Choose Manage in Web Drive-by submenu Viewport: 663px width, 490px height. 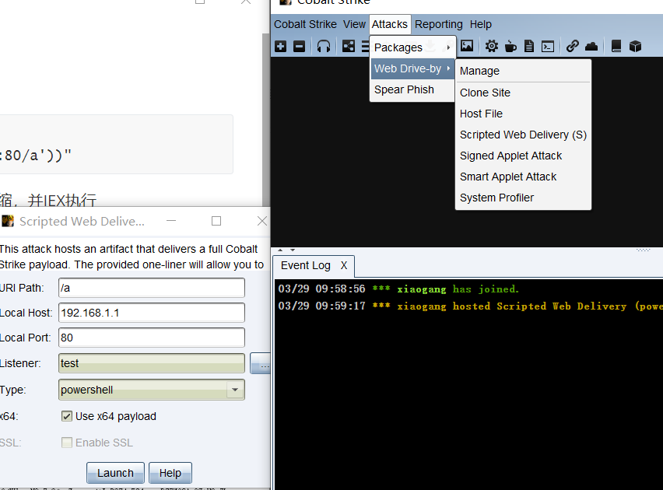point(523,71)
